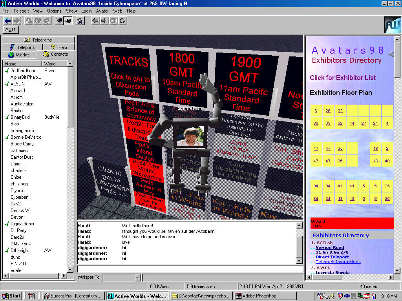Open the Vernon Reed link
Viewport: 402px width, 301px height.
[x=330, y=248]
